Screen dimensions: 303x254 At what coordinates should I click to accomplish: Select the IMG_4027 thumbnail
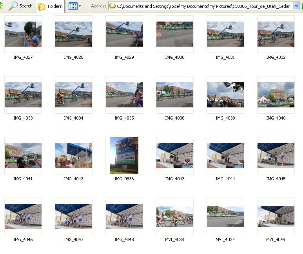click(23, 34)
